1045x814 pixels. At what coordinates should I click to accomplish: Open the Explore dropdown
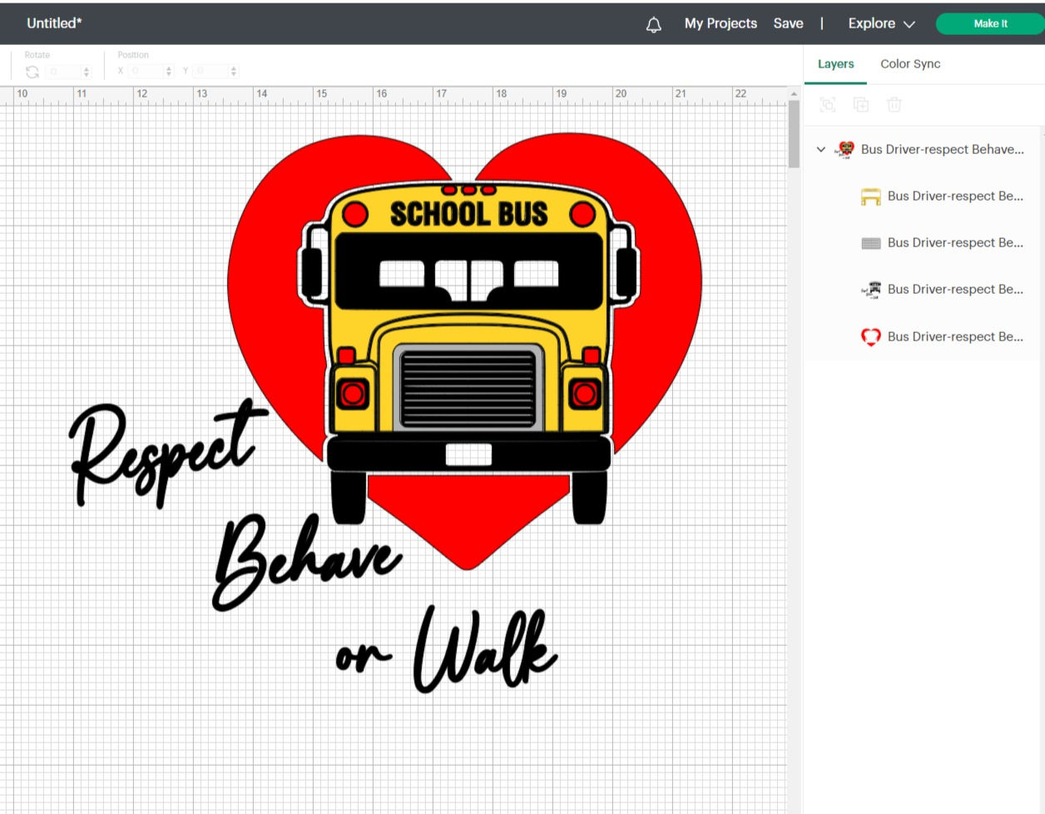[880, 23]
